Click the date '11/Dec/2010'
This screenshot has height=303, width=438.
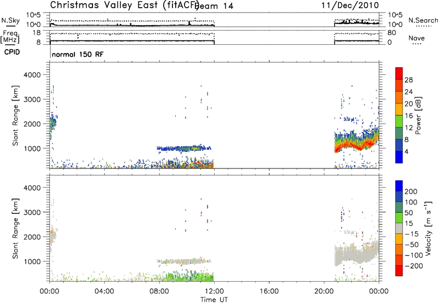(350, 5)
